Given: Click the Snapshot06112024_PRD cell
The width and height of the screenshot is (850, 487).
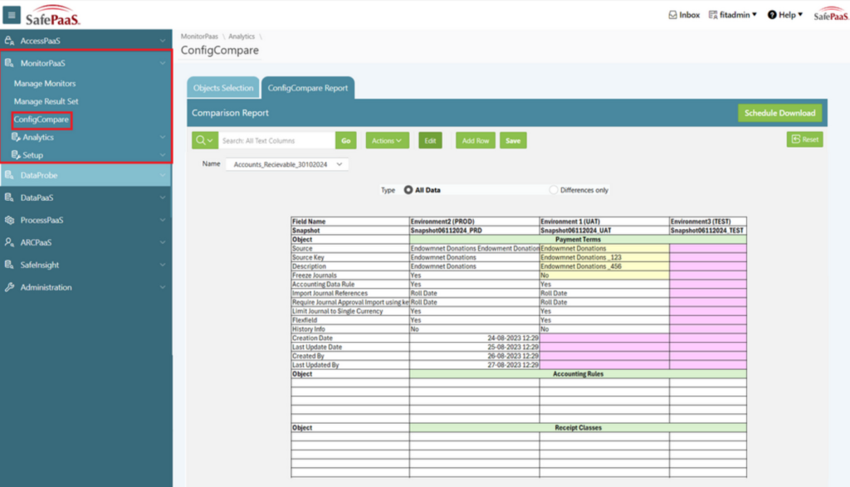Looking at the screenshot, I should [474, 231].
